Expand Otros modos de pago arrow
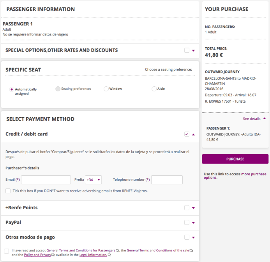The image size is (270, 262). [193, 237]
